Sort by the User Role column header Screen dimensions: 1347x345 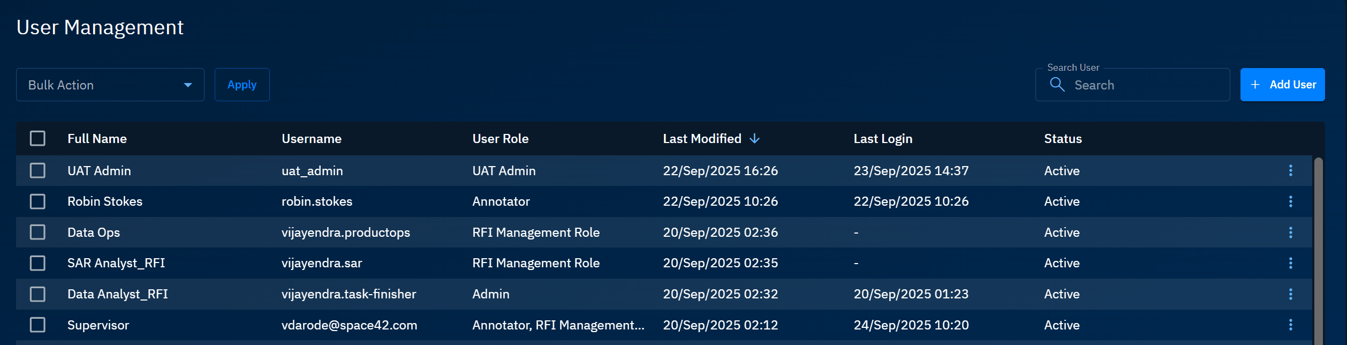point(500,139)
